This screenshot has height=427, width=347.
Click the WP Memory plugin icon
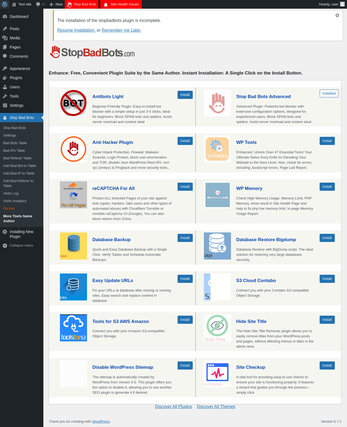click(x=217, y=195)
